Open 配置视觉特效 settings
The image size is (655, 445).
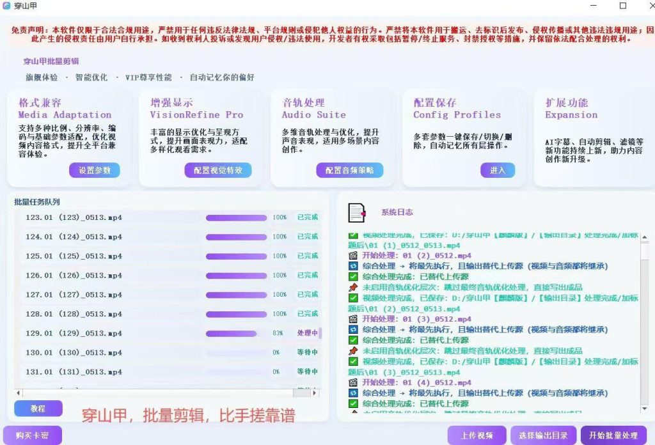pyautogui.click(x=218, y=170)
